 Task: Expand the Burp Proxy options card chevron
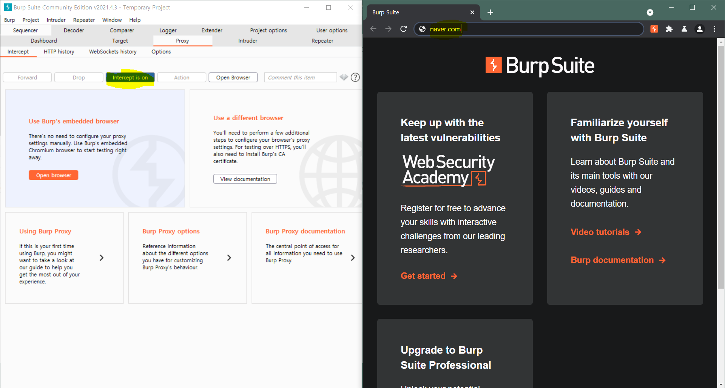(229, 258)
